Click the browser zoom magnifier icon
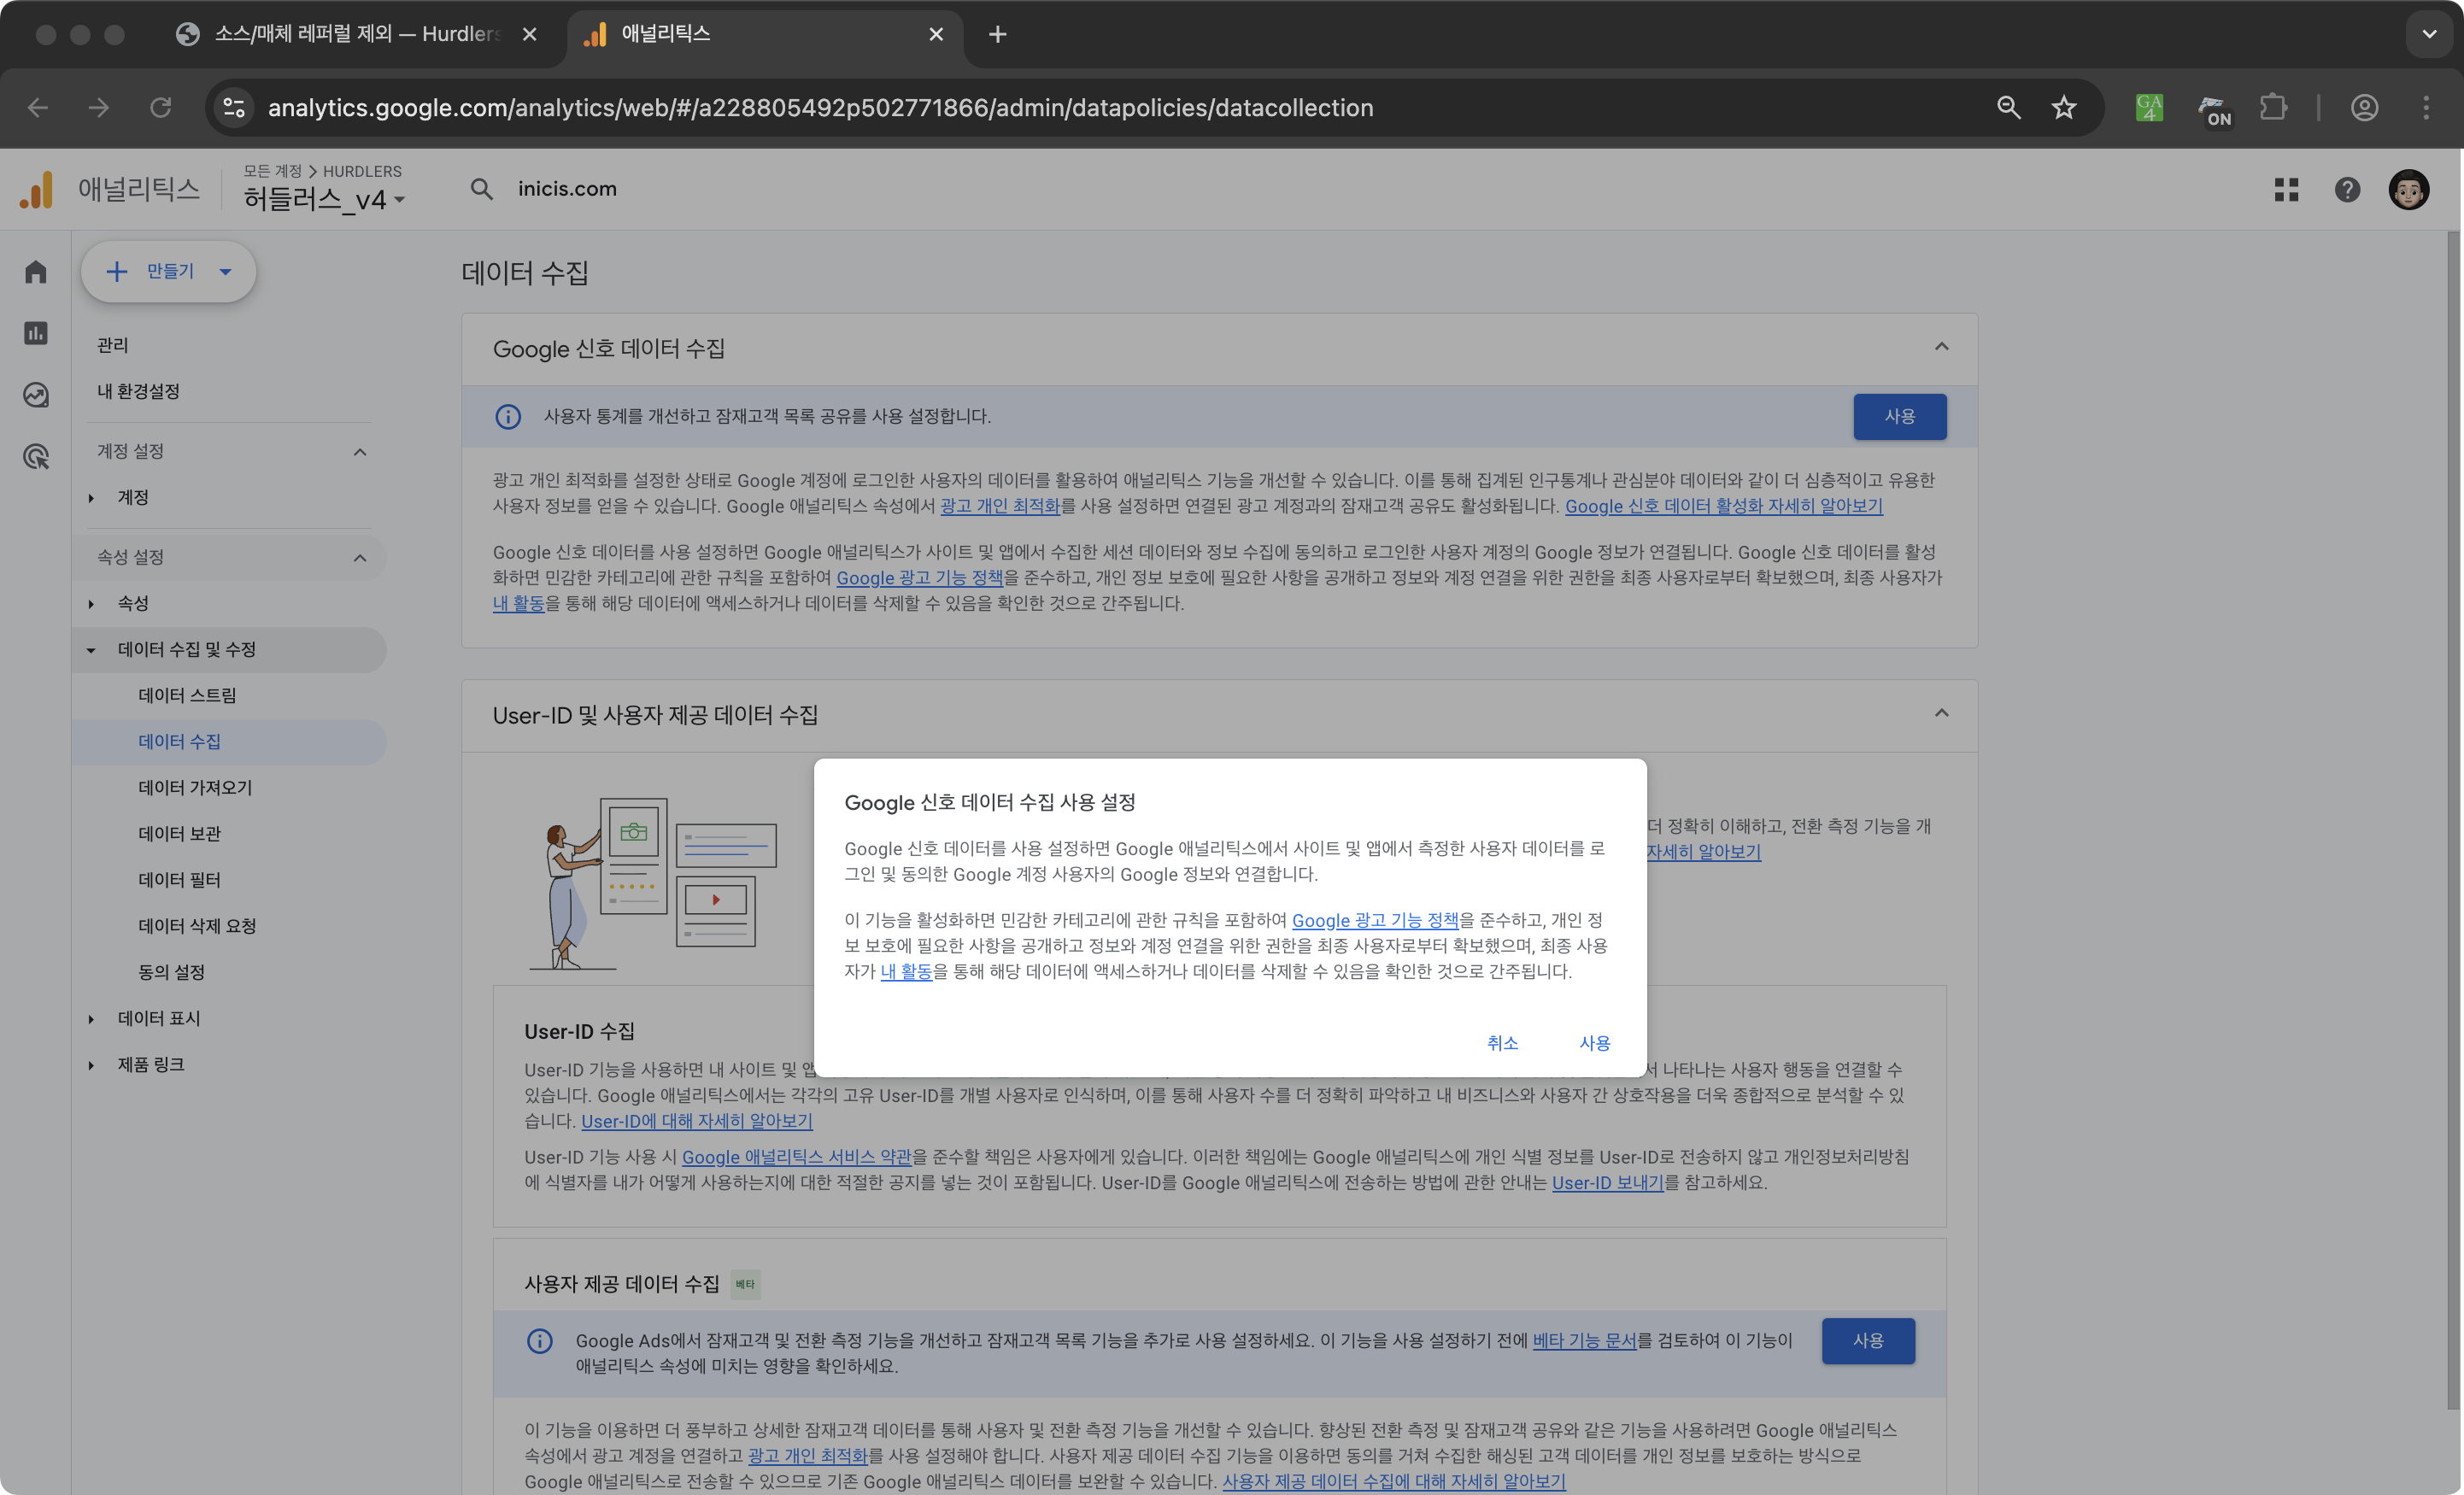The width and height of the screenshot is (2464, 1495). point(2008,107)
